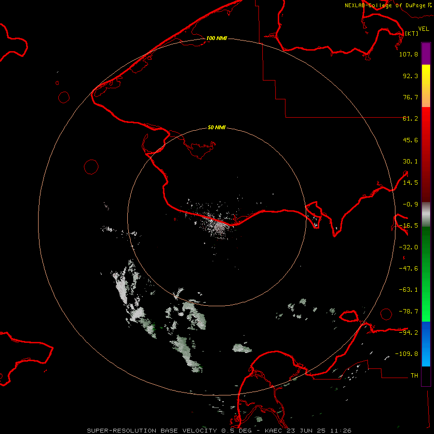Click the '[KT]' units label
The image size is (434, 434).
(411, 33)
